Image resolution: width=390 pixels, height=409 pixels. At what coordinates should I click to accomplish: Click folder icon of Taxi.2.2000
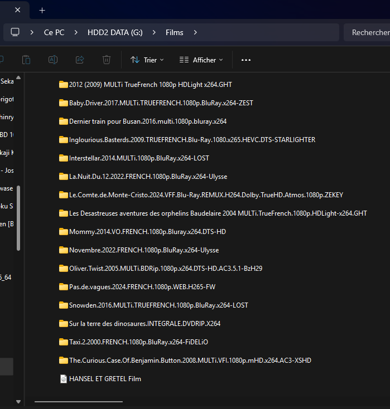pos(63,342)
